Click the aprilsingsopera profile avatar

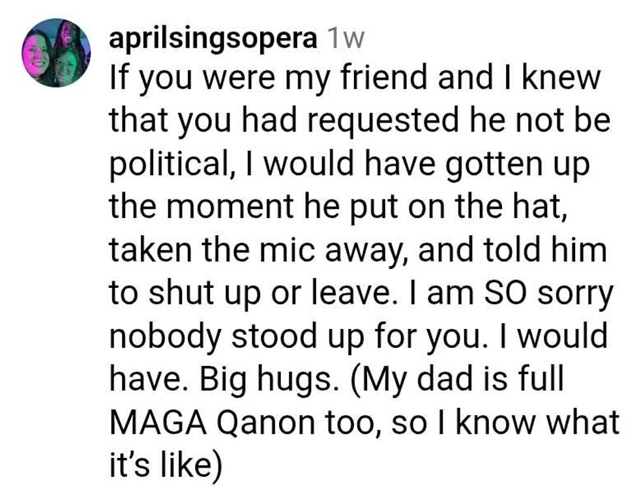tap(56, 53)
